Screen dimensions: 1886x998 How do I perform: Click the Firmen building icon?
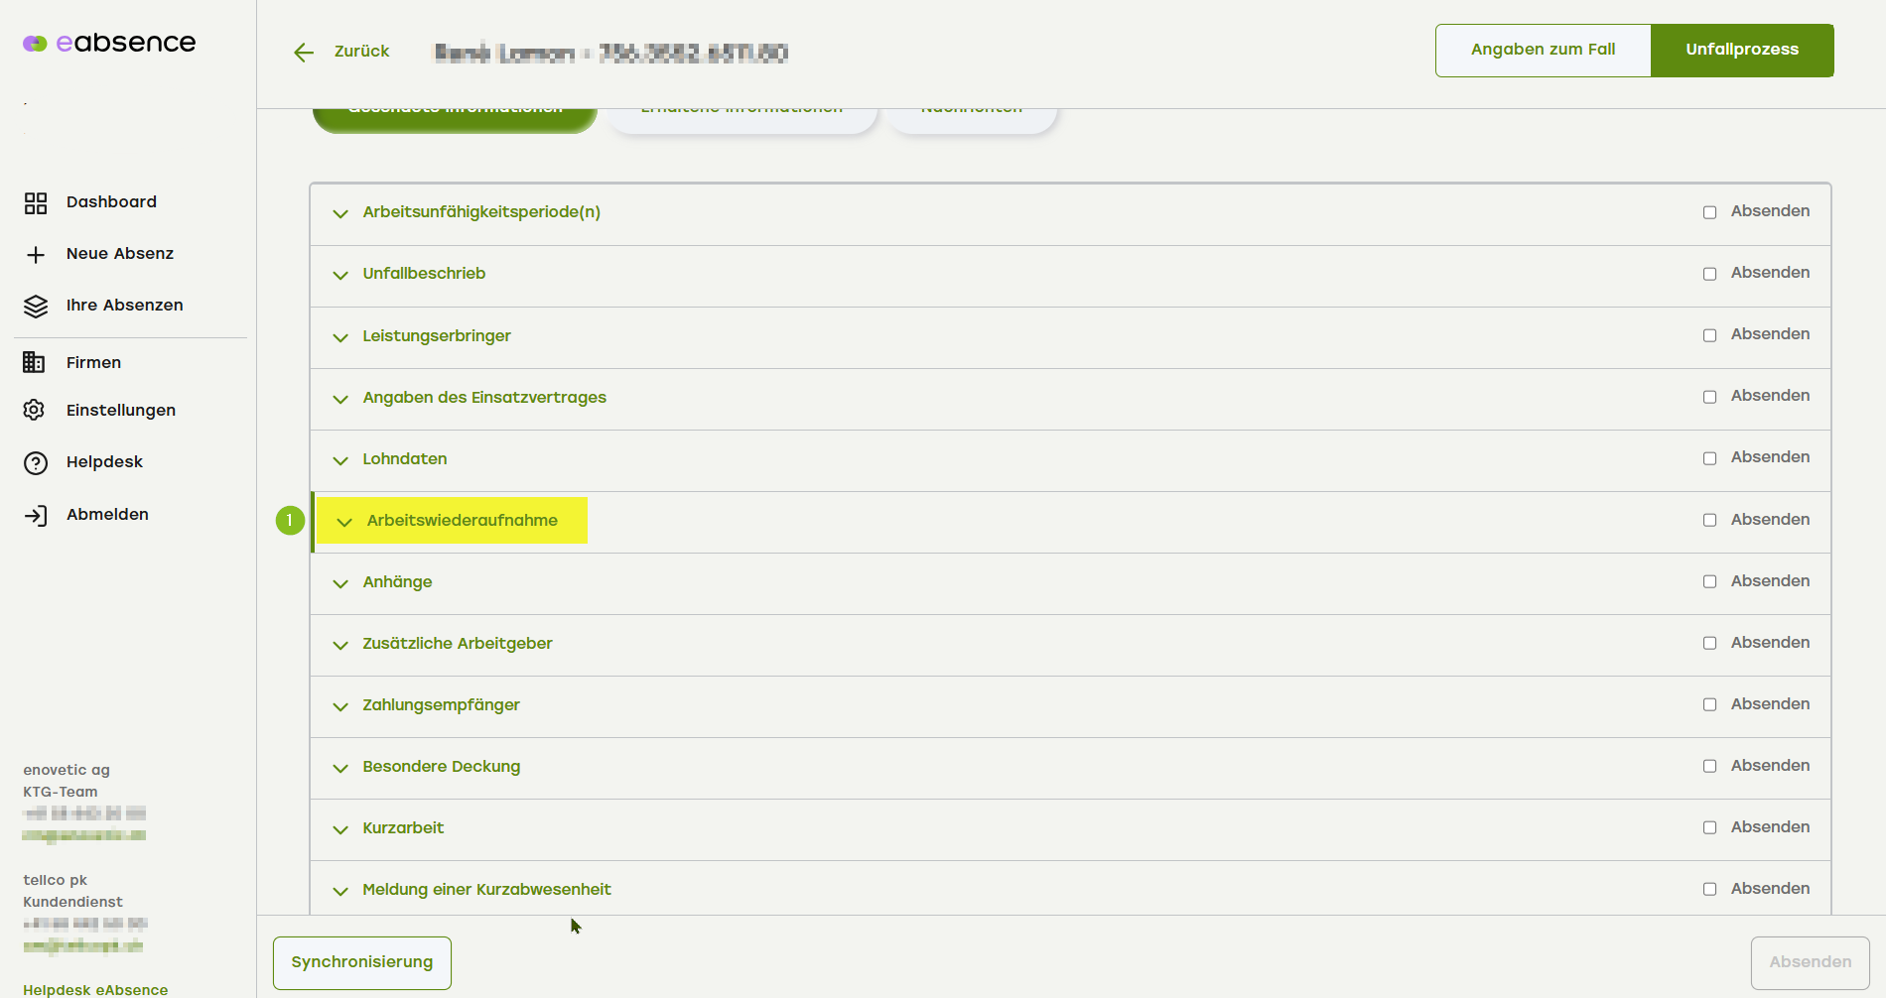coord(34,363)
